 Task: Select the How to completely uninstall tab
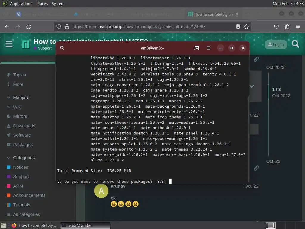pos(213,14)
